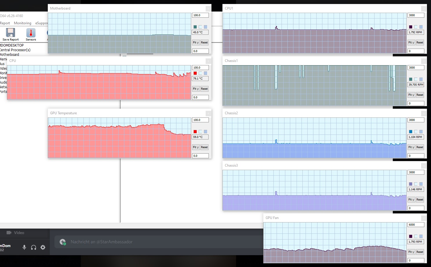Edit the 100.0 max value in CPU graph
This screenshot has width=431, height=267.
200,68
